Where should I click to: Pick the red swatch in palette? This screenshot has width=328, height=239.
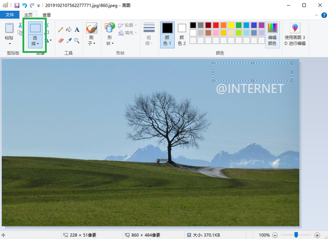click(x=216, y=25)
